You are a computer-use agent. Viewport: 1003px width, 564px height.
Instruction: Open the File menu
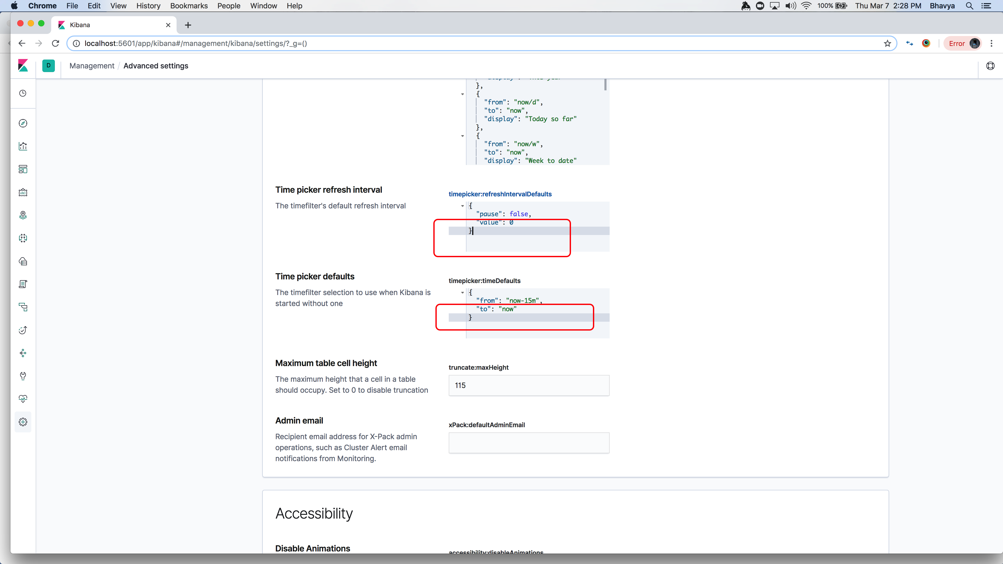pos(72,6)
